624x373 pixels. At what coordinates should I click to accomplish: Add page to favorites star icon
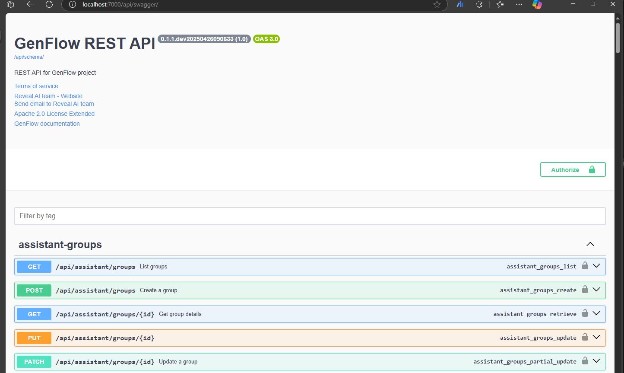437,4
